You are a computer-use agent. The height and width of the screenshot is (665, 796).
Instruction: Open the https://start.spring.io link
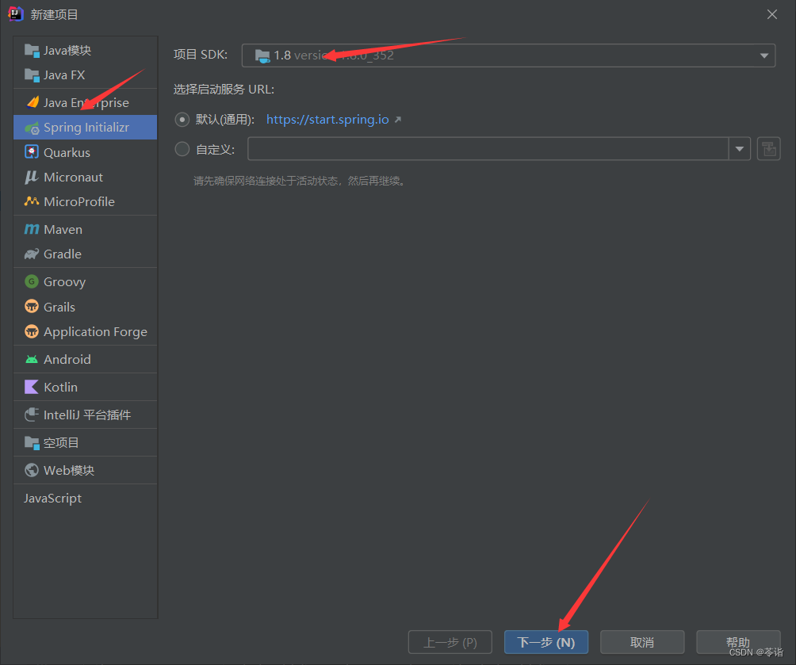point(327,120)
